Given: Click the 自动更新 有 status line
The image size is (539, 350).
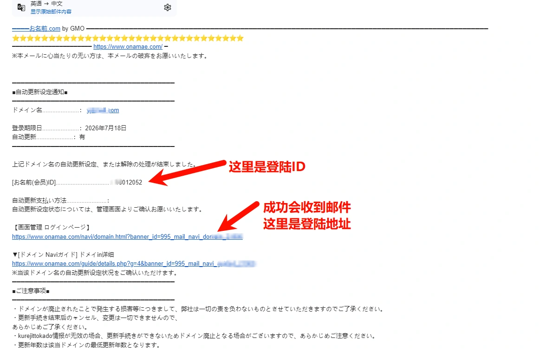Looking at the screenshot, I should pyautogui.click(x=48, y=137).
